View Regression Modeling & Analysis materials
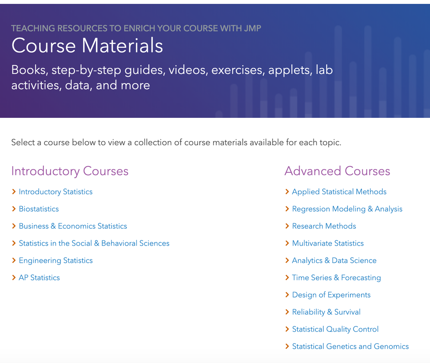This screenshot has width=430, height=363. pyautogui.click(x=347, y=209)
